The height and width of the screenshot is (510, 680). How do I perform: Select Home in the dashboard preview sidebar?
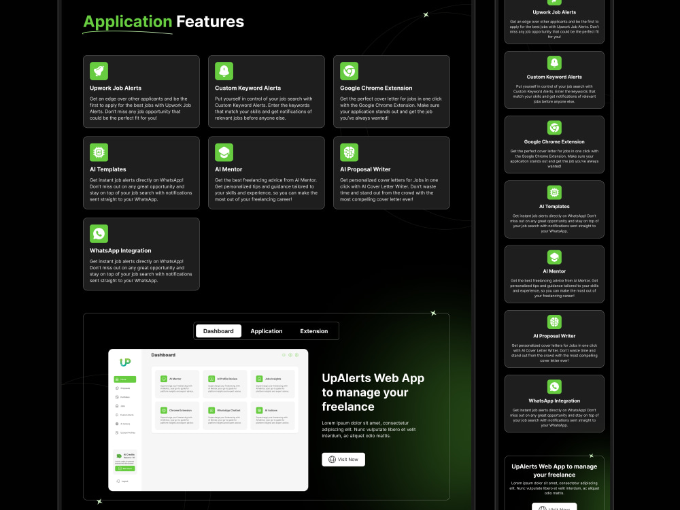[x=125, y=379]
